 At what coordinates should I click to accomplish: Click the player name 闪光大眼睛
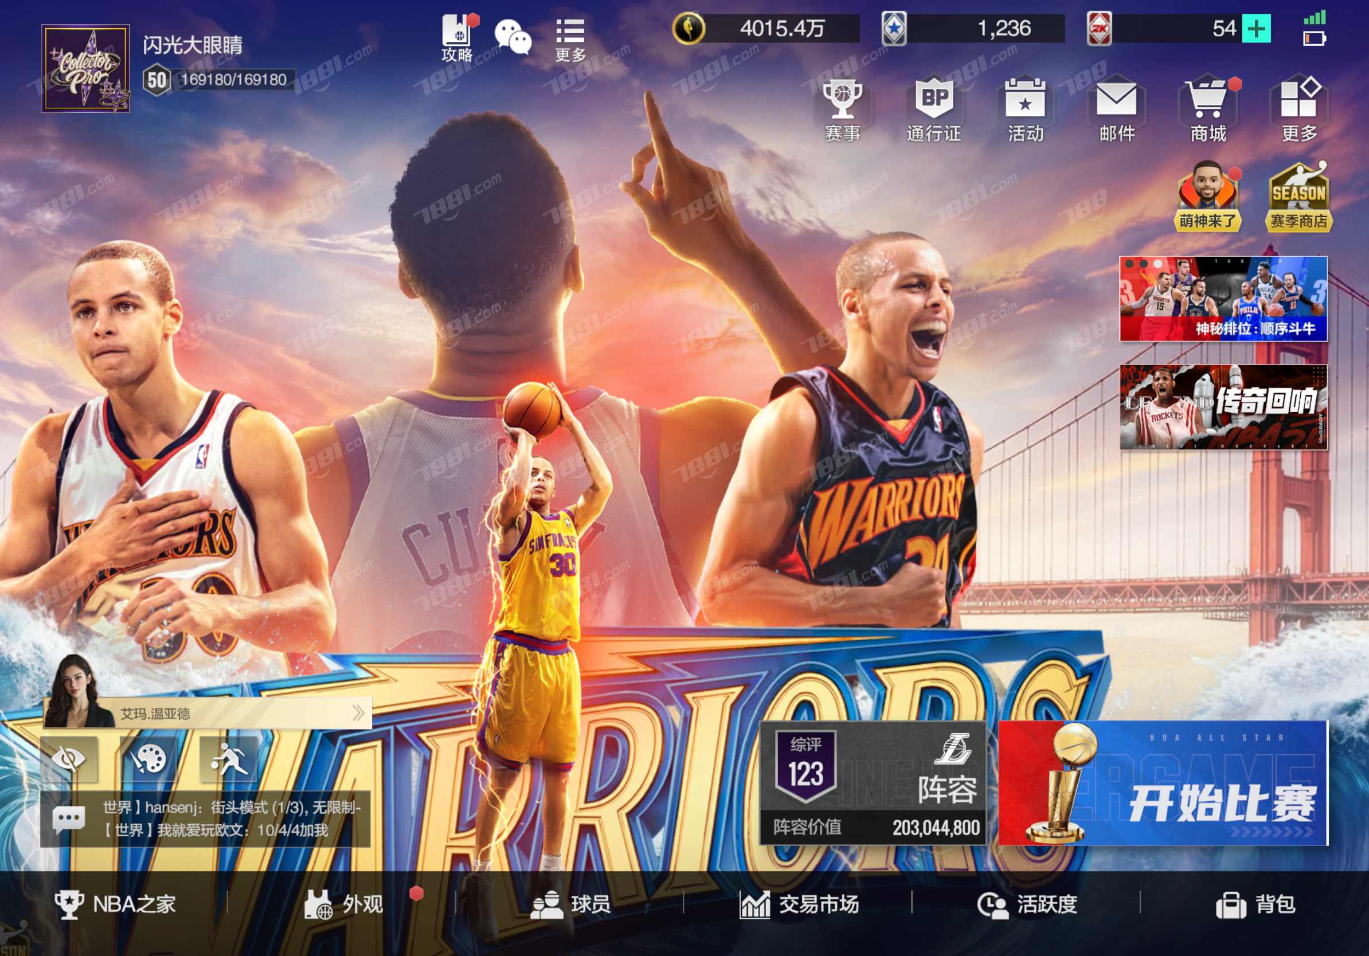pos(193,45)
